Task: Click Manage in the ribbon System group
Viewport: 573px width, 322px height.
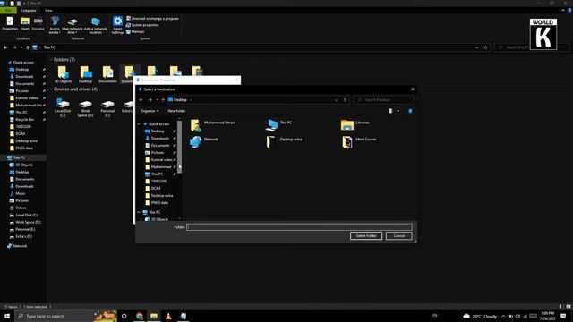Action: tap(135, 32)
